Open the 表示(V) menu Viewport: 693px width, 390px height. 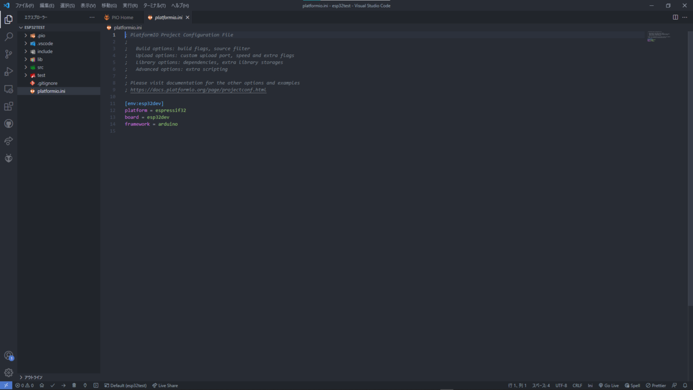(88, 6)
